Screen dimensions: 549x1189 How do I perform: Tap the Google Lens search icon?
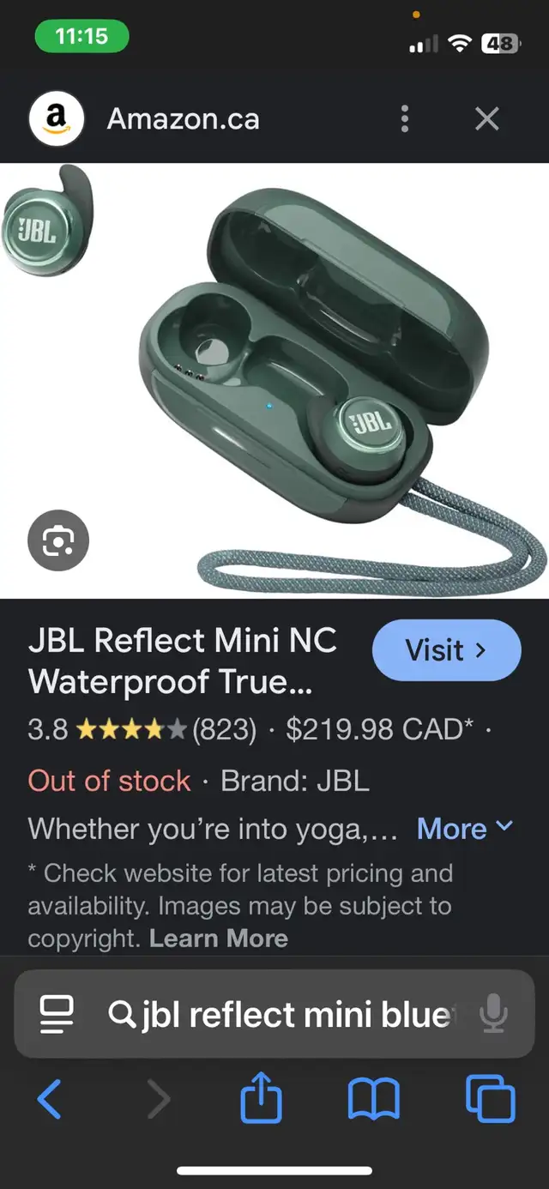(x=58, y=540)
